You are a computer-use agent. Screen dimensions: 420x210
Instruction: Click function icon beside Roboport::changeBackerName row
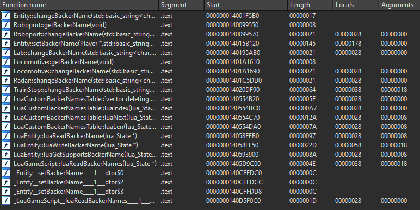(x=6, y=34)
